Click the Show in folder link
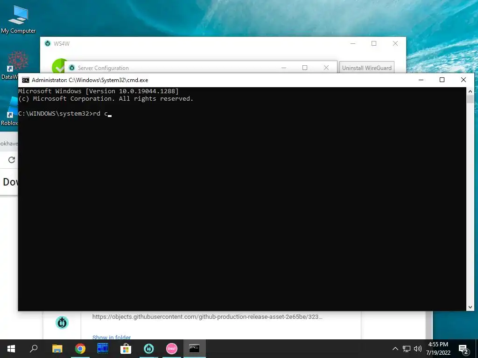 112,337
